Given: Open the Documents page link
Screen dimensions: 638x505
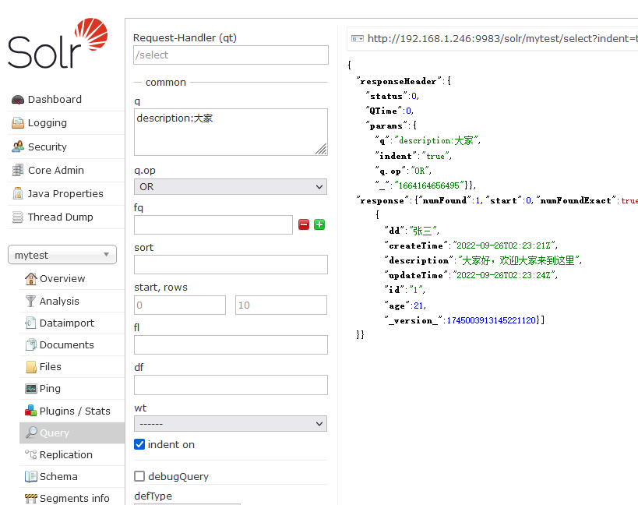Looking at the screenshot, I should 67,345.
